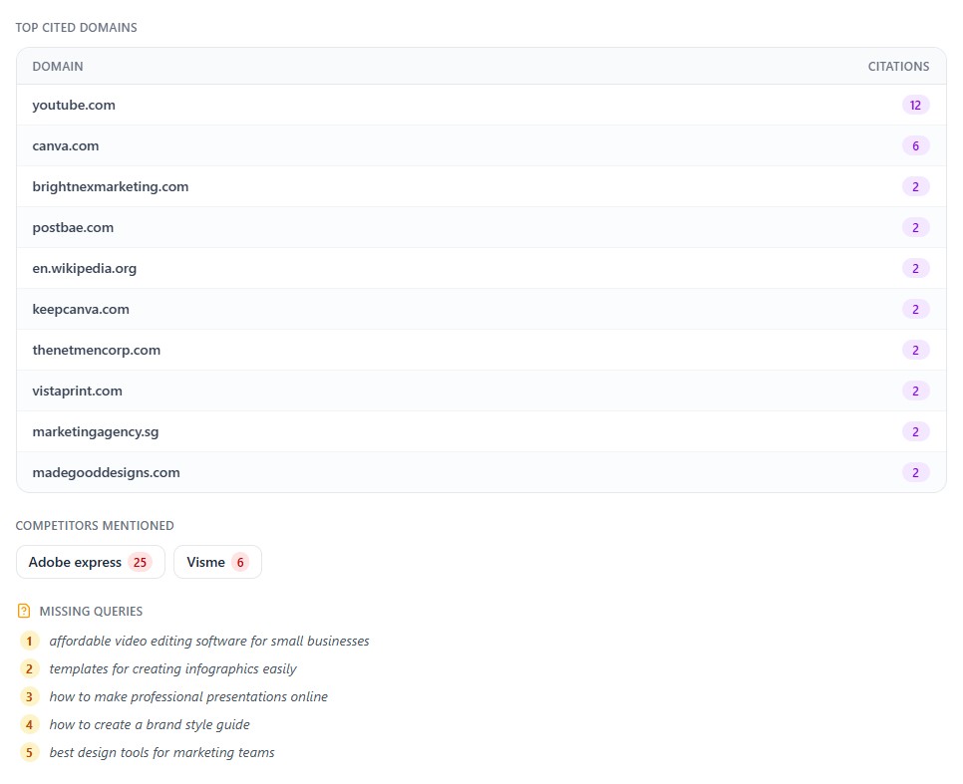Click the COMPETITORS MENTIONED heading

coord(95,526)
